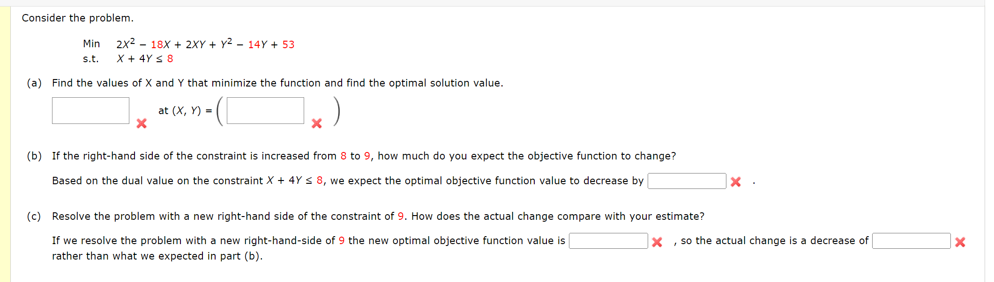Click the 'decrease by' answer field in part (b)
Screen dimensions: 994x282
[687, 181]
